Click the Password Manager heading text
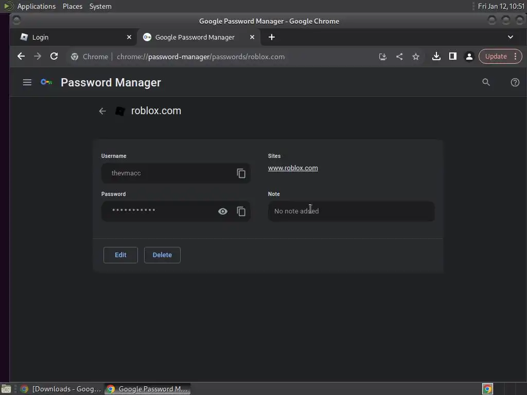 coord(111,83)
